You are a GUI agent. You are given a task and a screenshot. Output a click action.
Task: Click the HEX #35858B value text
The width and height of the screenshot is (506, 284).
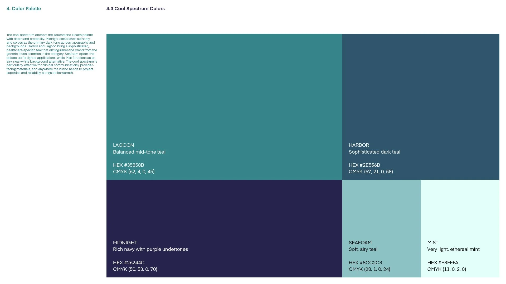point(128,165)
